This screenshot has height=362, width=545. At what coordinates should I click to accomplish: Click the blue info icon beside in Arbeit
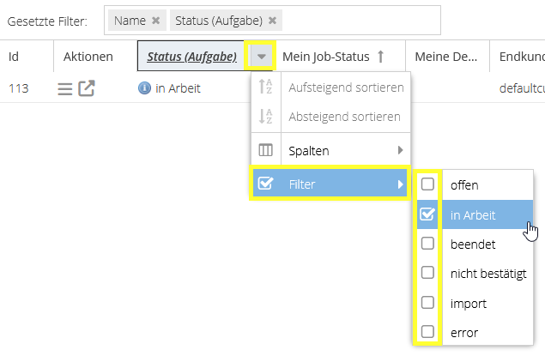click(144, 87)
